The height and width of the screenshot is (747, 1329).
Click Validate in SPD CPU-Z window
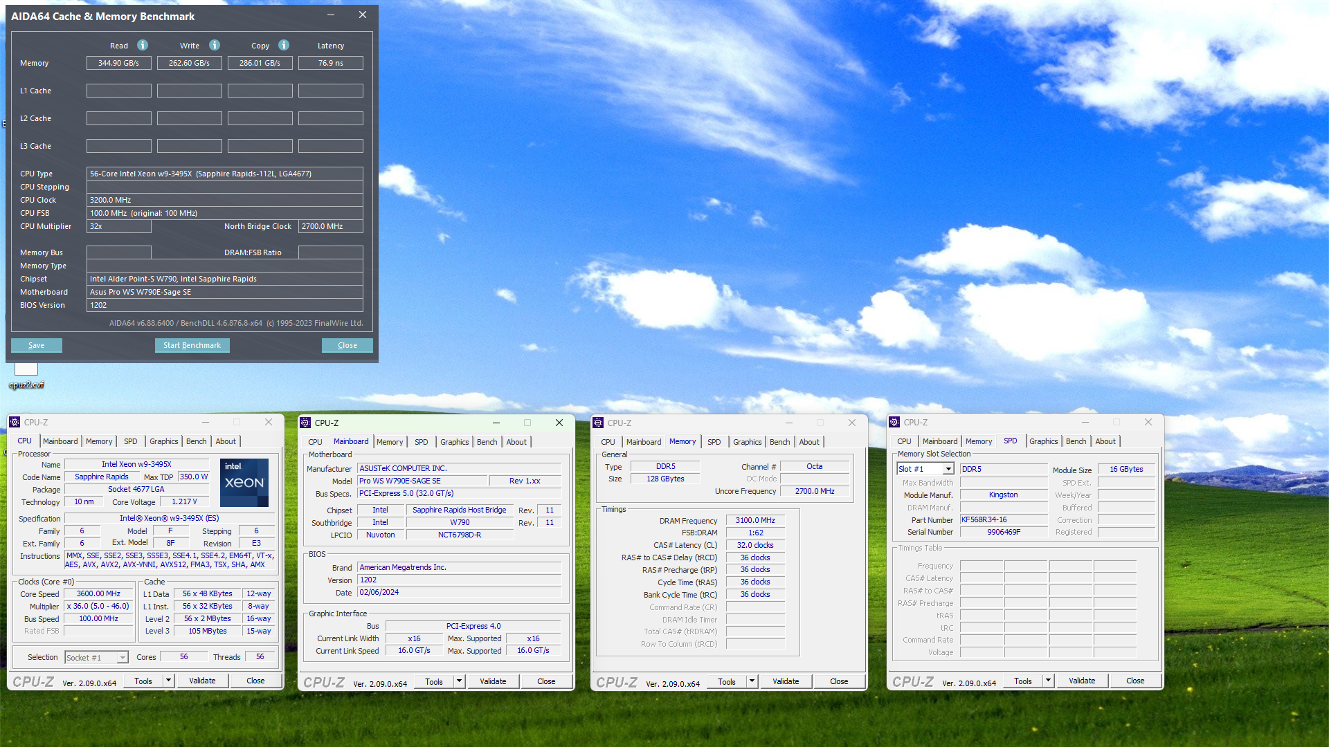(x=1082, y=681)
